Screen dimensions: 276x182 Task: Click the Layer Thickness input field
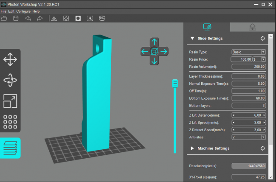(x=249, y=76)
